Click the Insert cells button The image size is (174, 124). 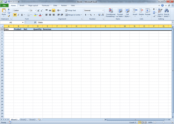135,13
